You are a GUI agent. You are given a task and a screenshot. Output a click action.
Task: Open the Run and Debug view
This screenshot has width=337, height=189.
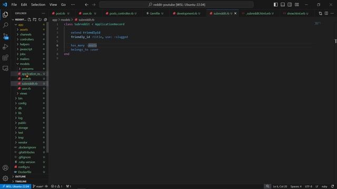(5, 47)
